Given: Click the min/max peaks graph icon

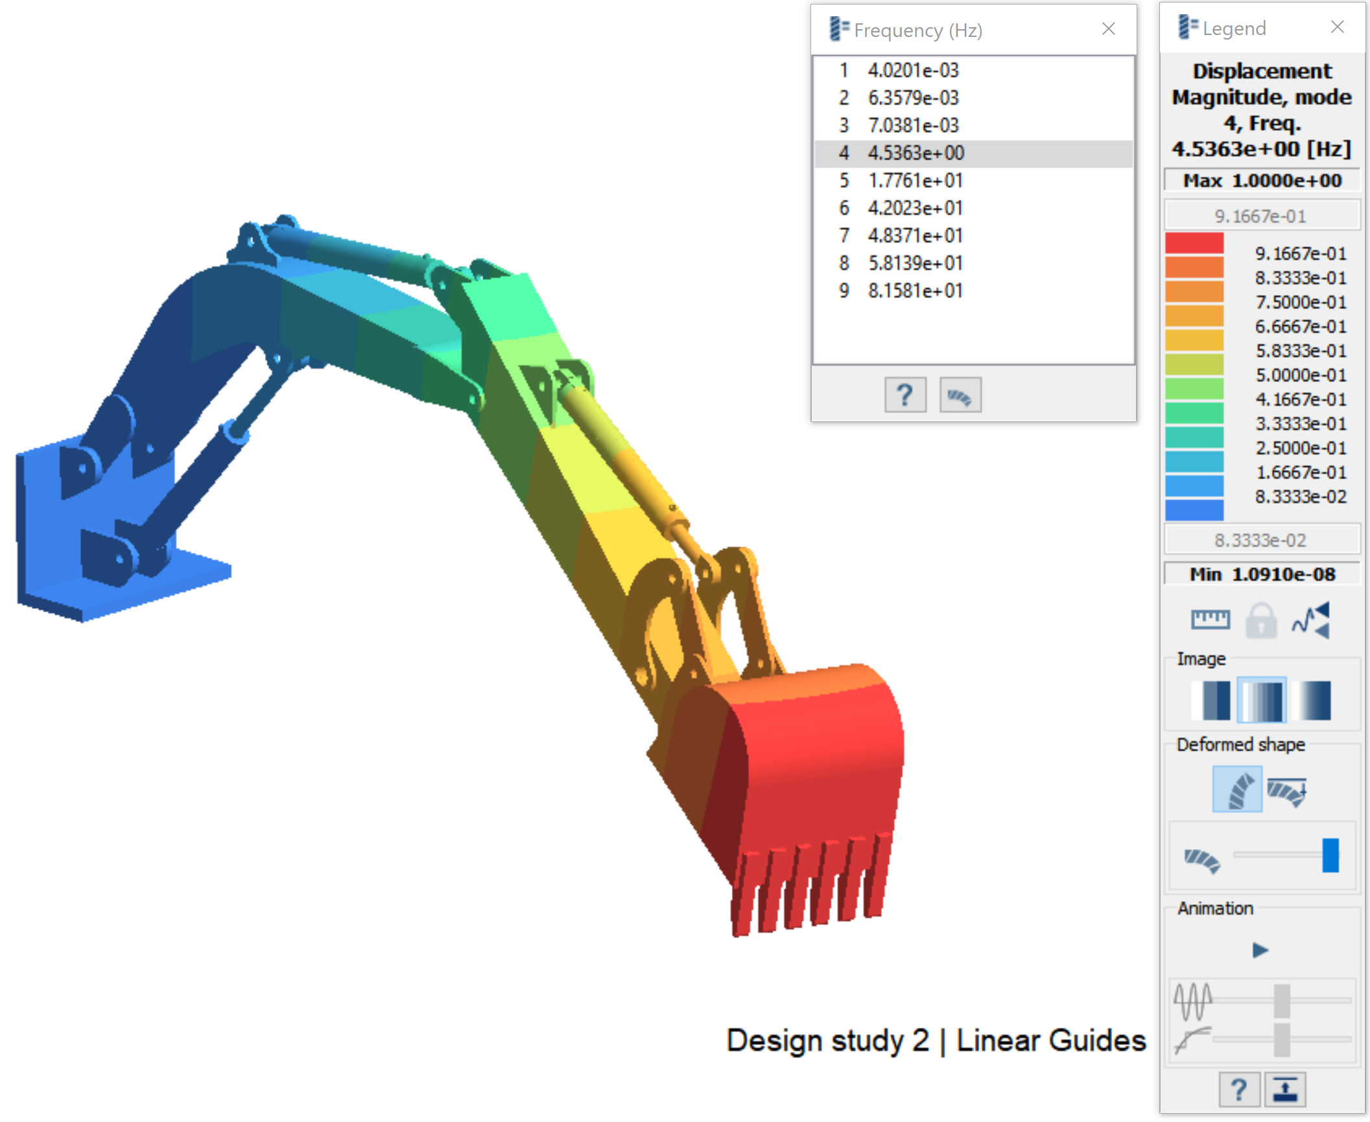Looking at the screenshot, I should tap(1311, 620).
